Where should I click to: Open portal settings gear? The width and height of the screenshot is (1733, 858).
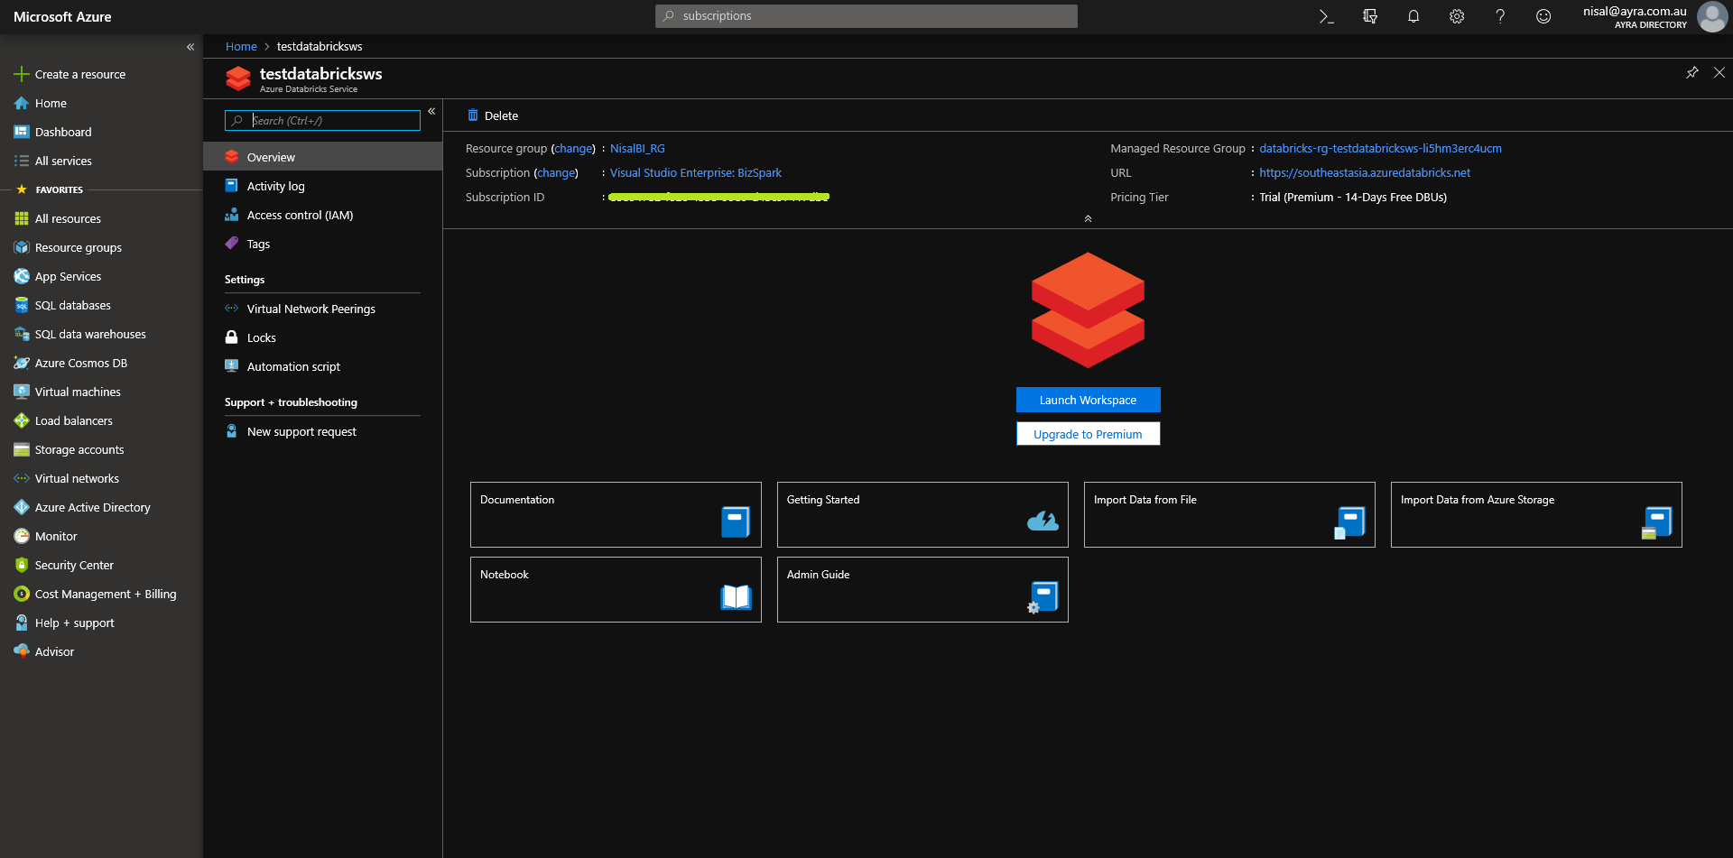pos(1457,16)
